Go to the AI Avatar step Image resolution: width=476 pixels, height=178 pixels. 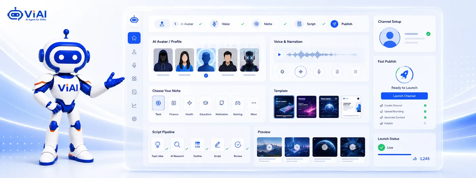point(187,24)
